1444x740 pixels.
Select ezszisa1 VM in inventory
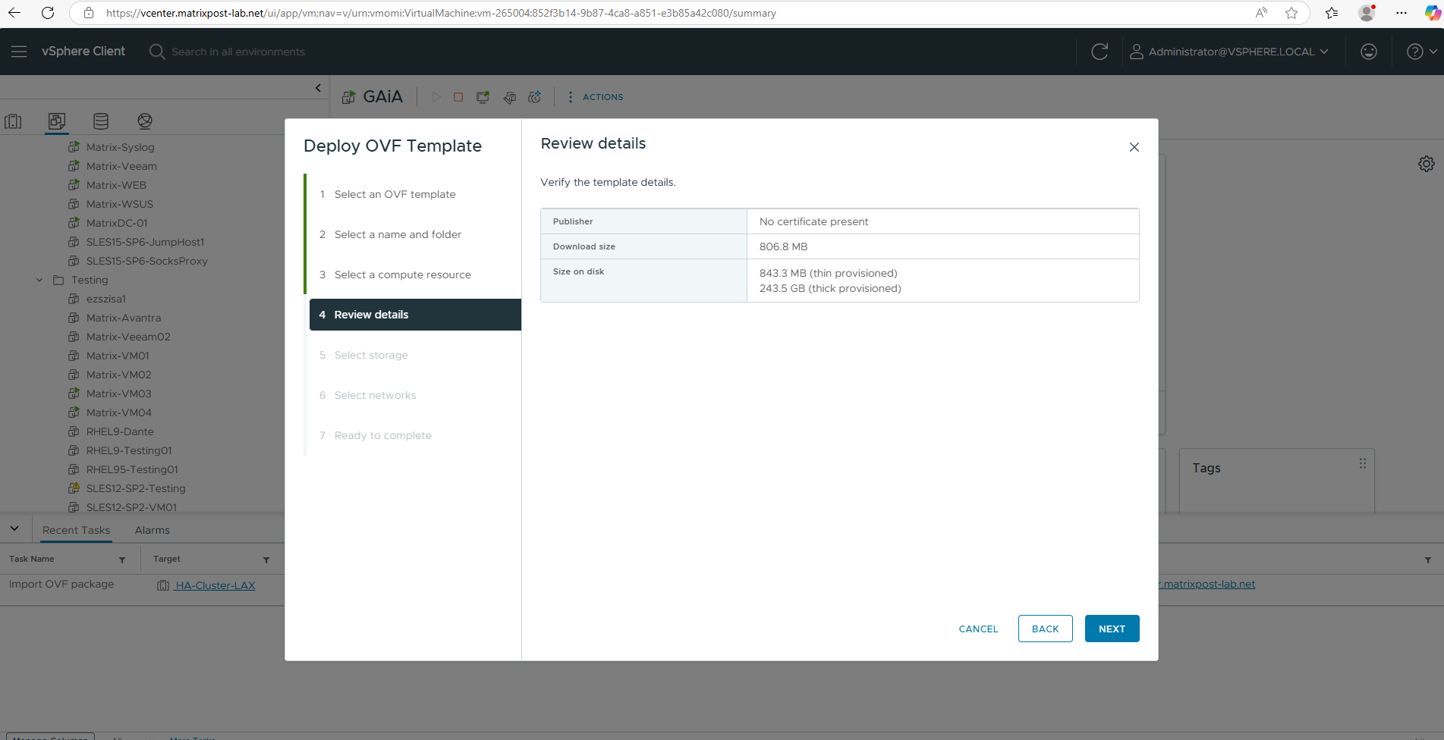(x=106, y=299)
